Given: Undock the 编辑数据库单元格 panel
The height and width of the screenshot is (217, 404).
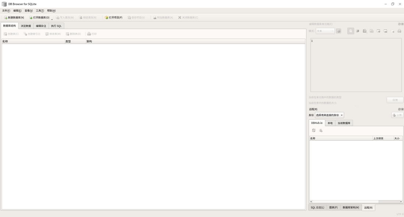Looking at the screenshot, I should pyautogui.click(x=399, y=24).
